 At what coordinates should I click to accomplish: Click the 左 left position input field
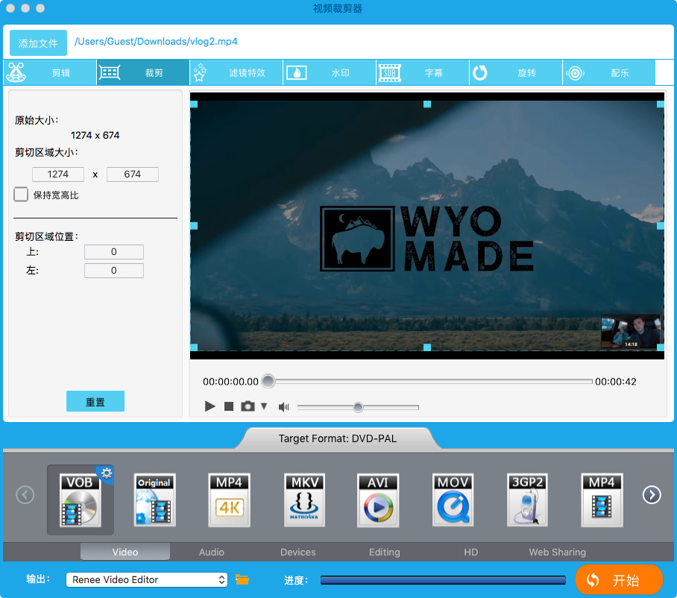click(114, 270)
